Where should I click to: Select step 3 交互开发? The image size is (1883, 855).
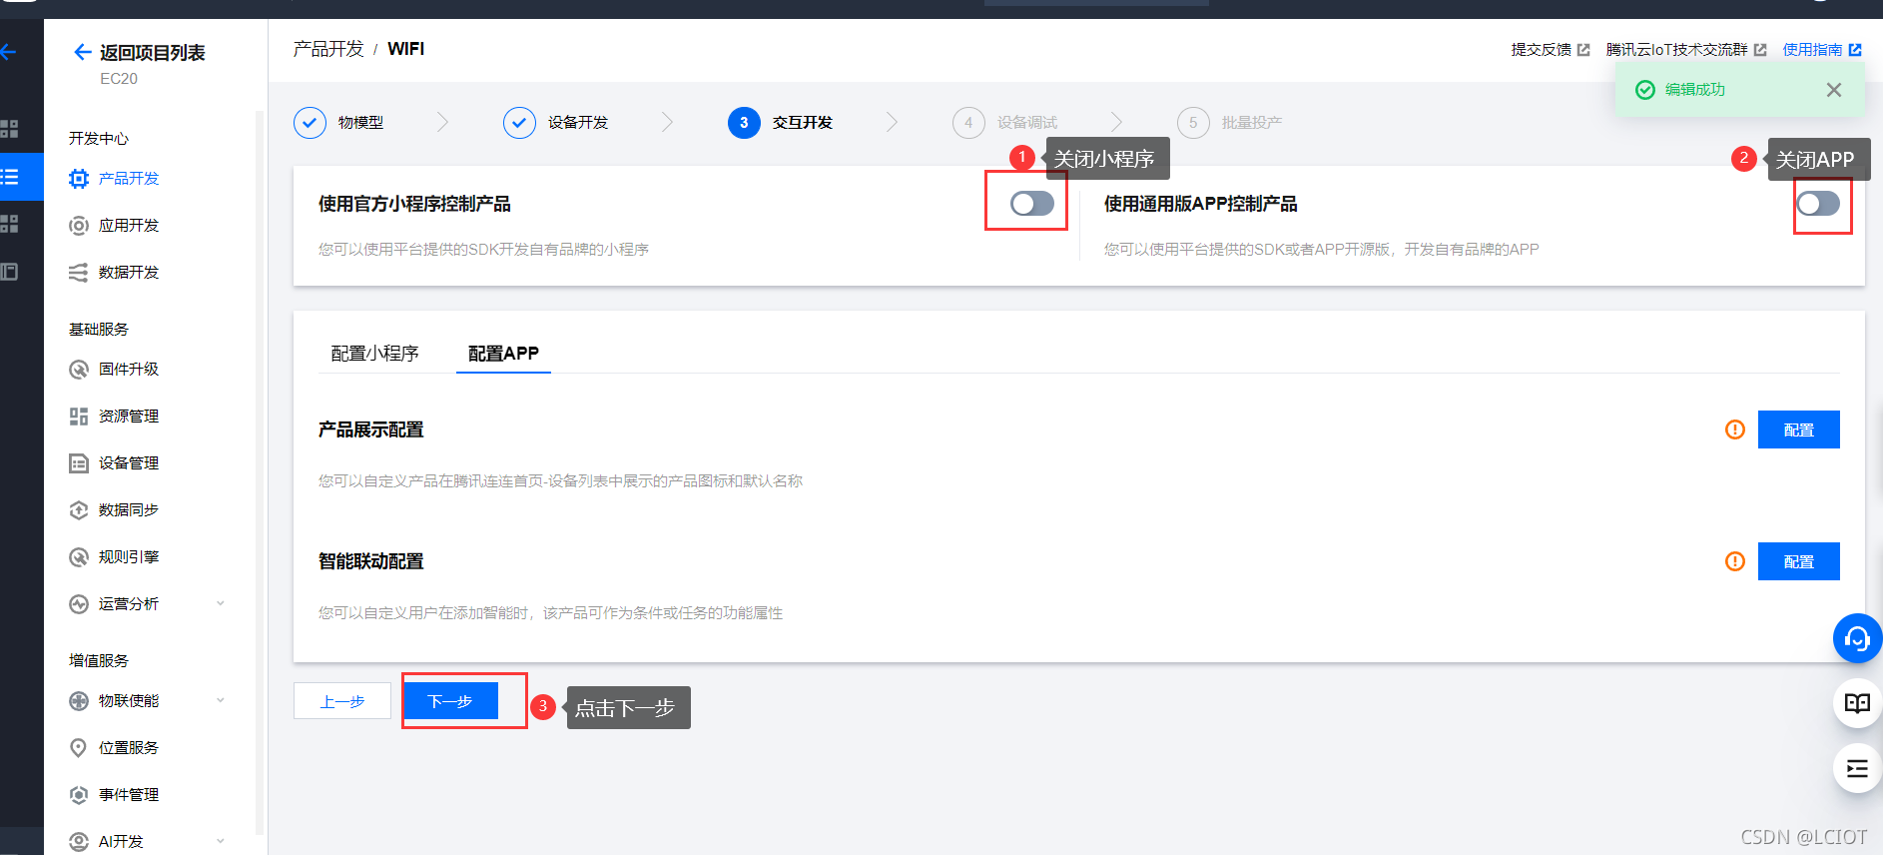(780, 123)
